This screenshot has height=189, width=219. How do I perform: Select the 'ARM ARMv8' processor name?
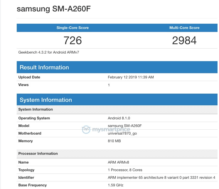click(x=118, y=162)
